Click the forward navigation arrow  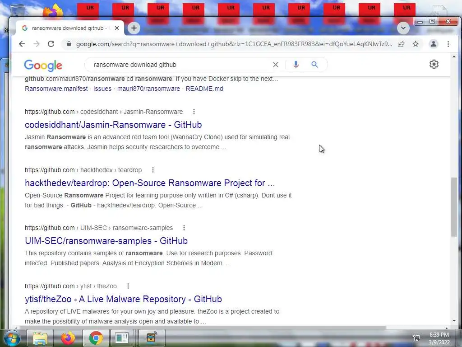click(37, 44)
